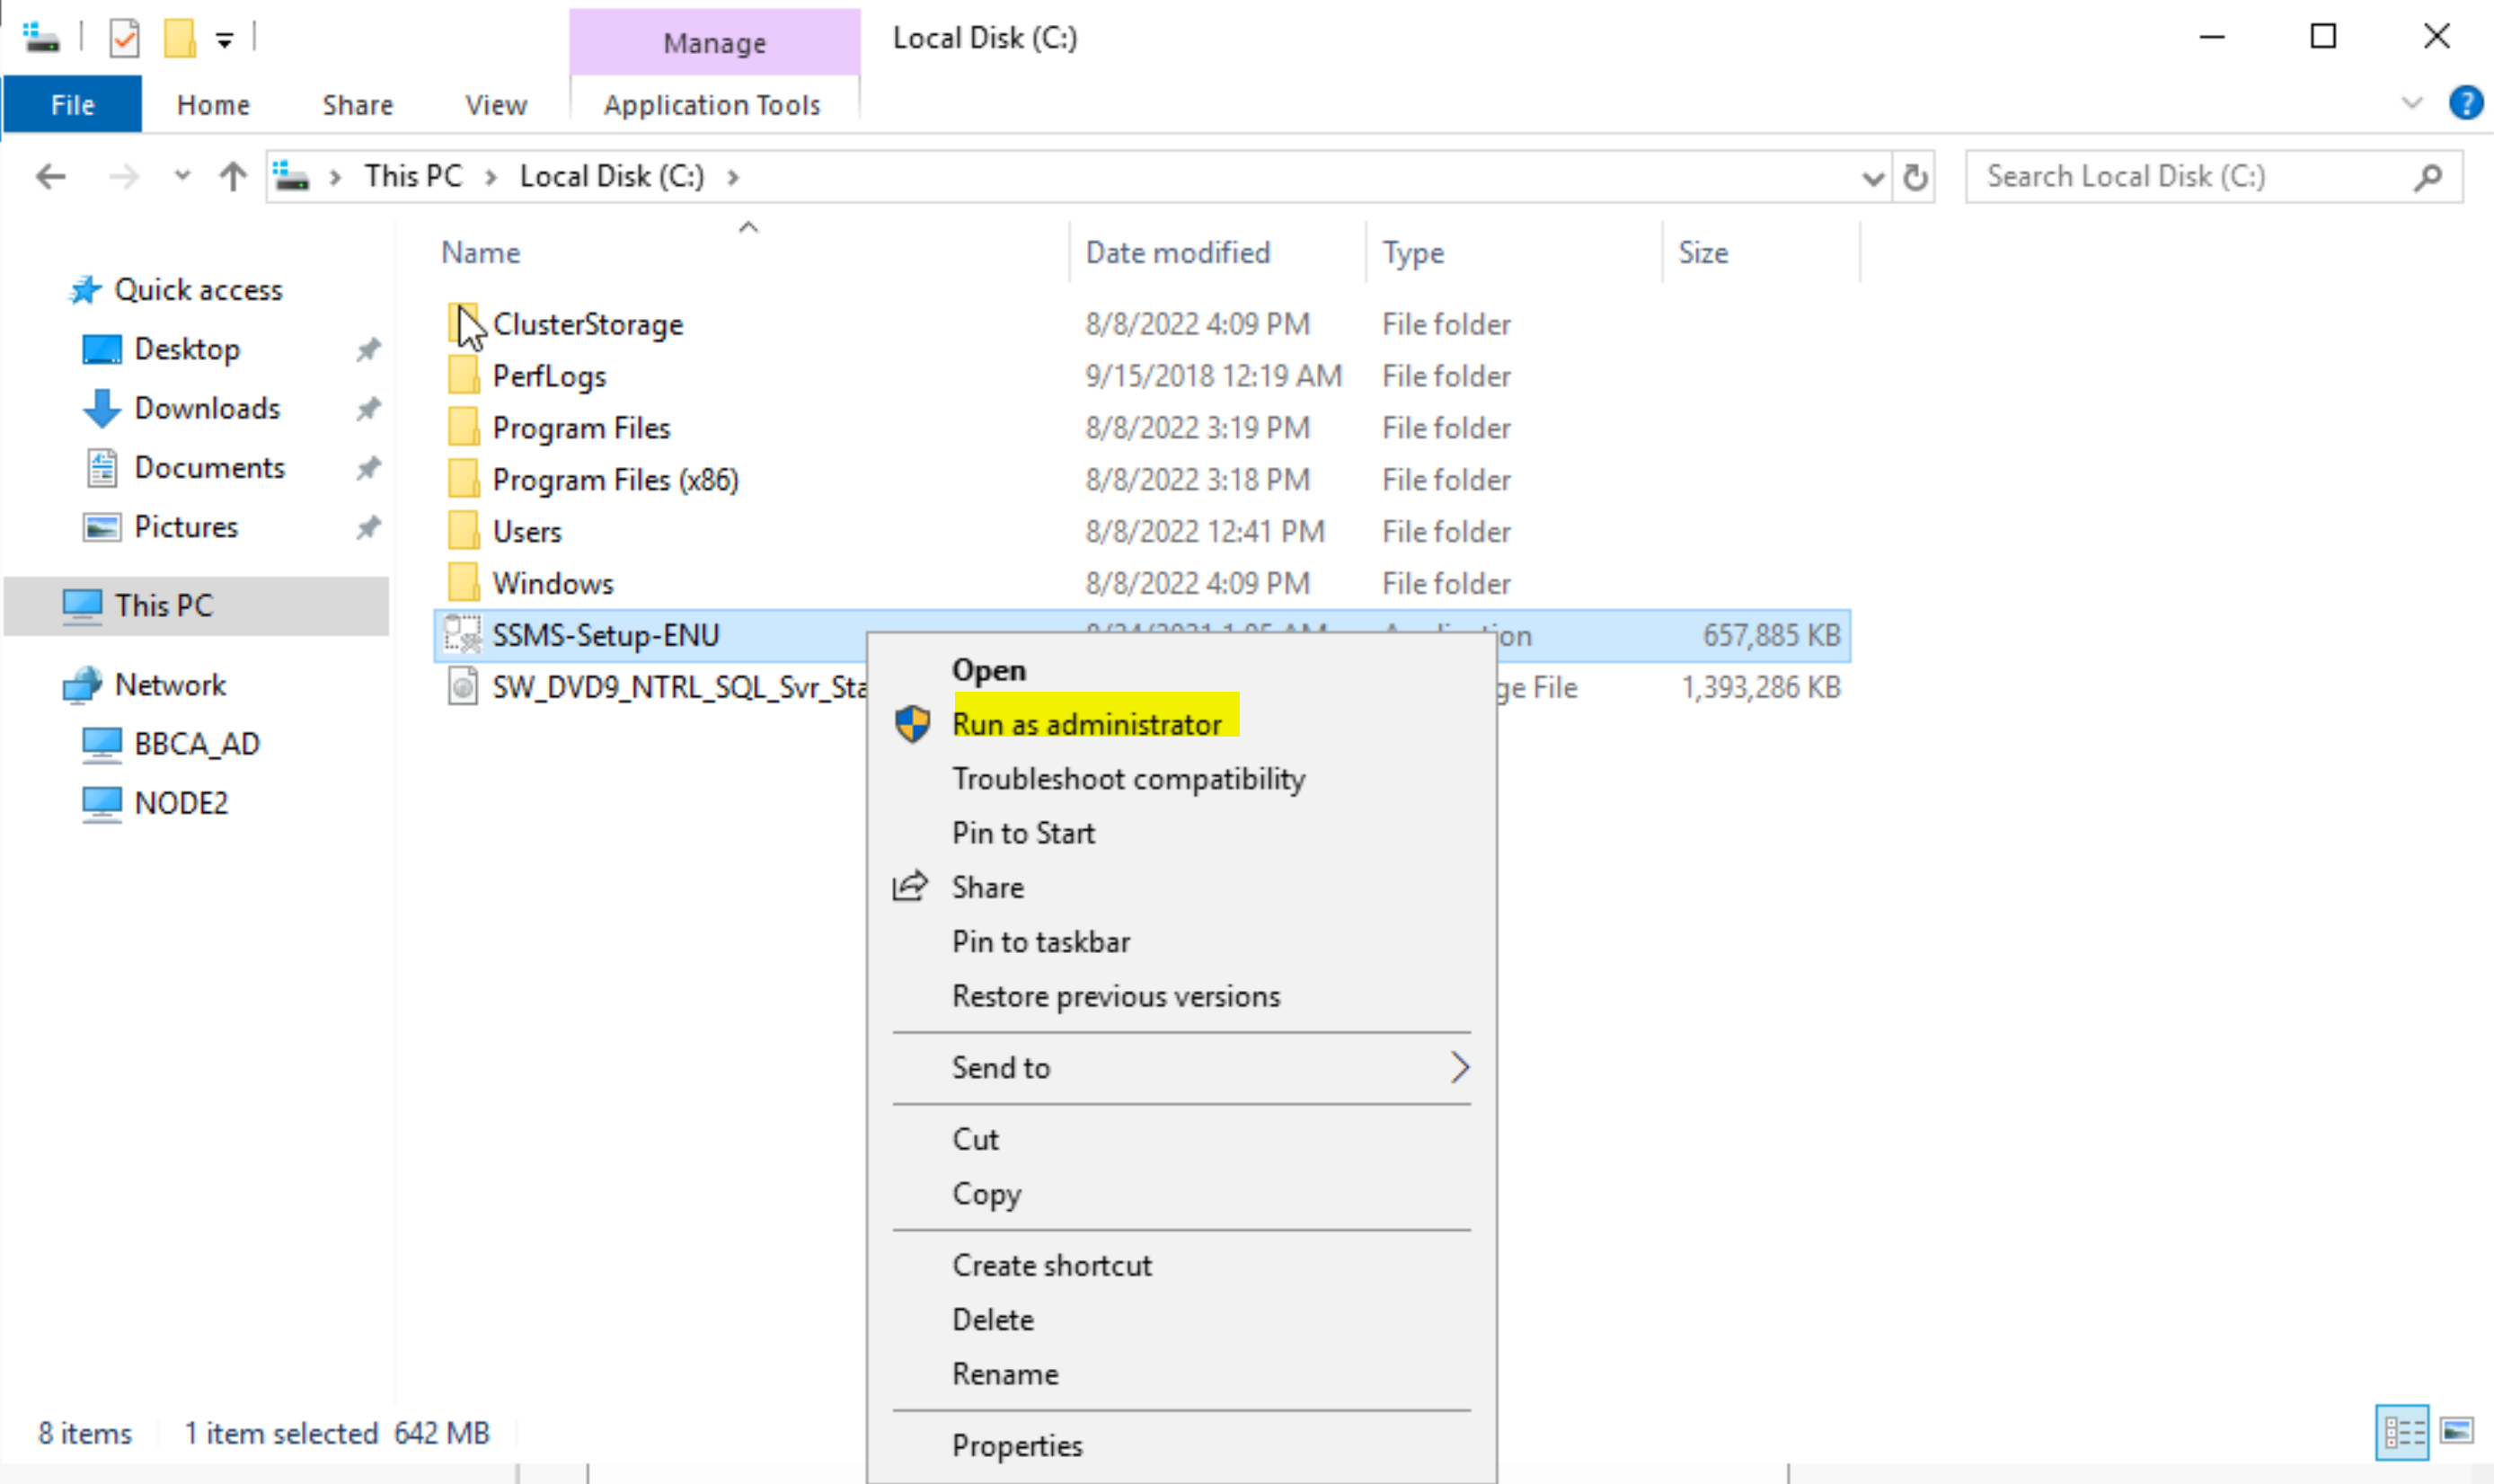Click the Forward navigation arrow
Screen dimensions: 2494x1484
tap(124, 177)
